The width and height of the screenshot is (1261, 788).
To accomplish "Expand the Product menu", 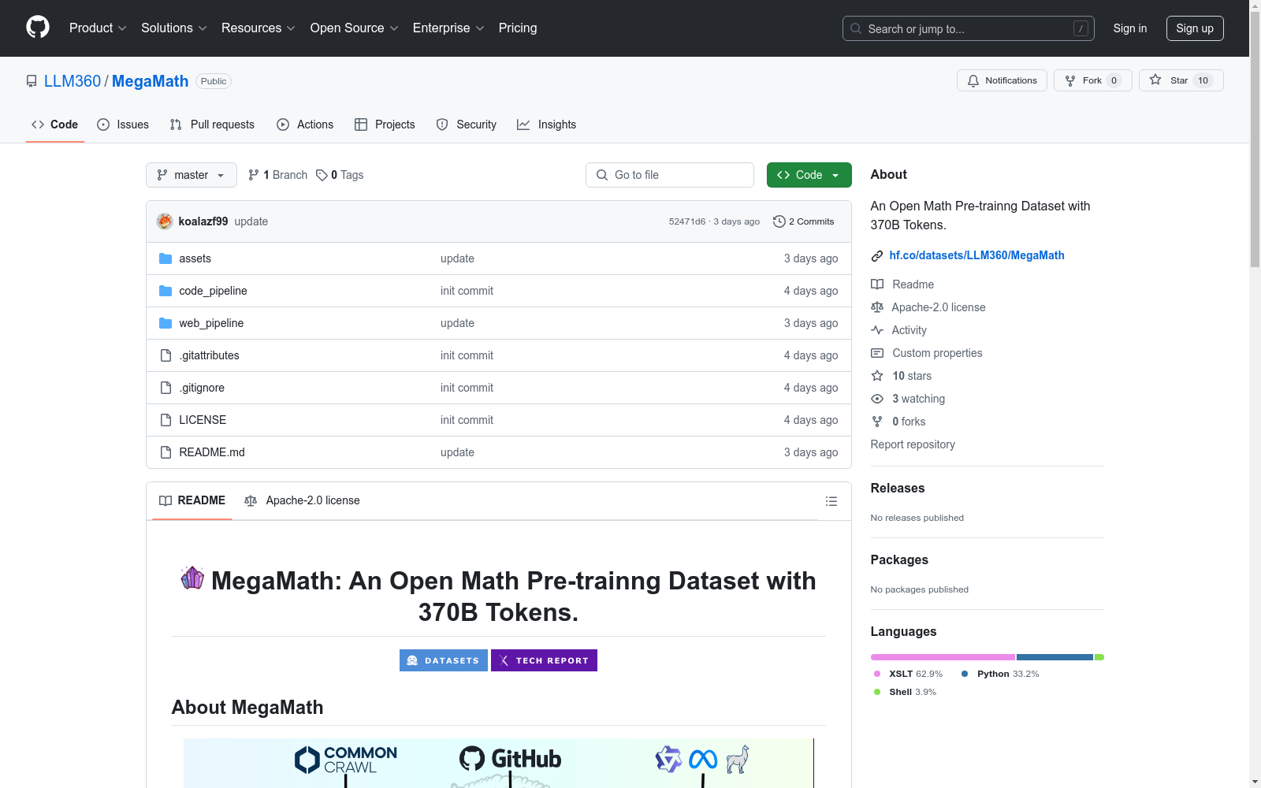I will click(98, 28).
